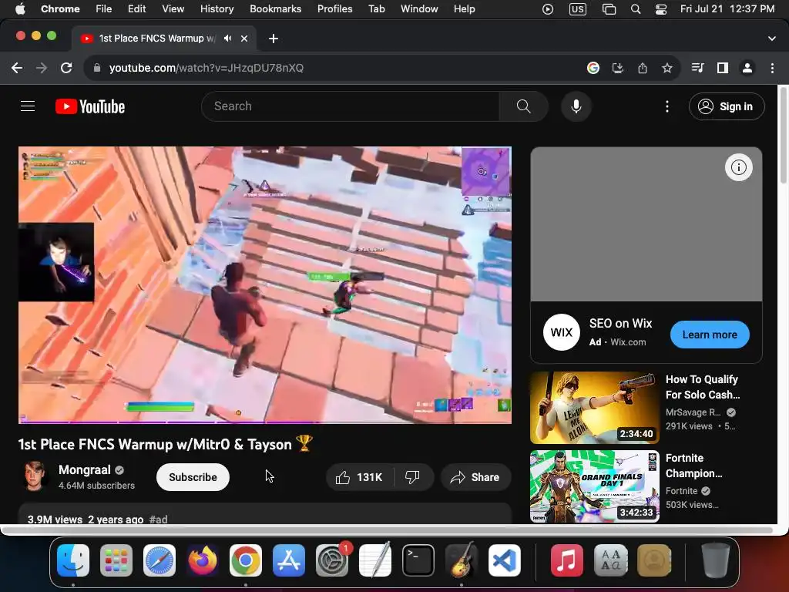
Task: Open the Music app in Dock
Action: tap(566, 560)
